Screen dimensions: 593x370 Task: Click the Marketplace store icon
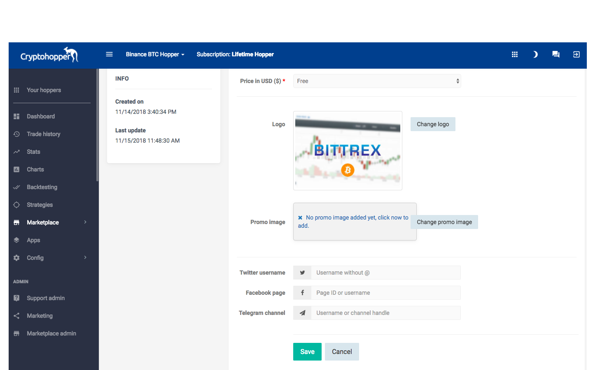(16, 222)
